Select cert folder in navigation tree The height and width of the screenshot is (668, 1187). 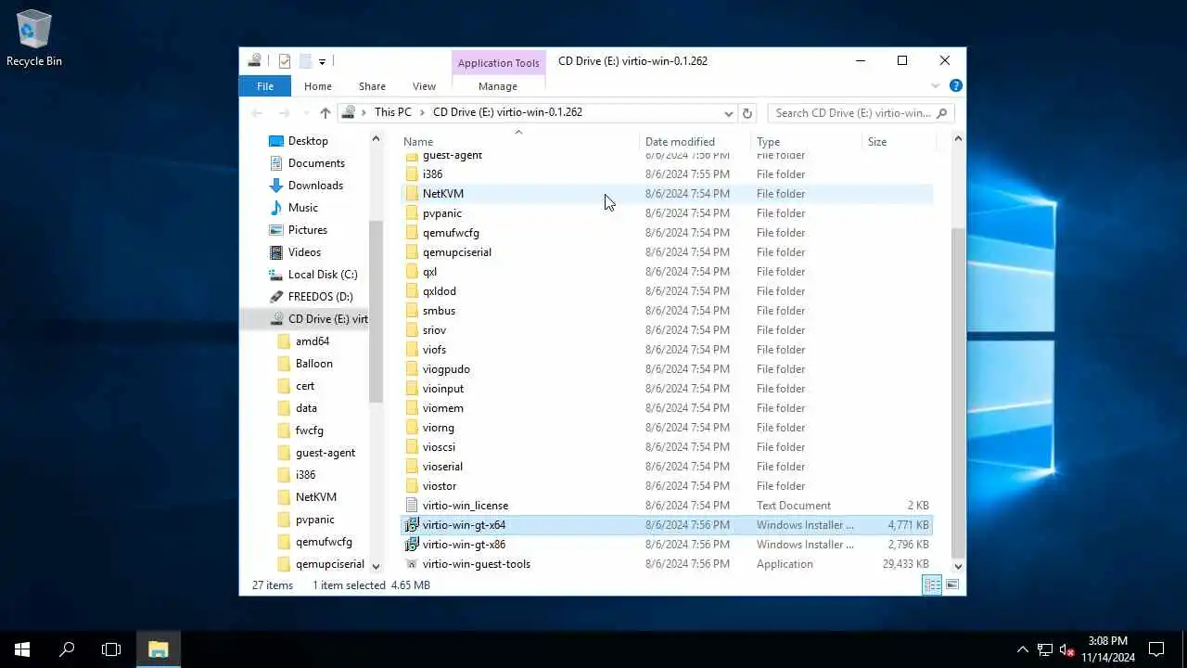coord(305,386)
